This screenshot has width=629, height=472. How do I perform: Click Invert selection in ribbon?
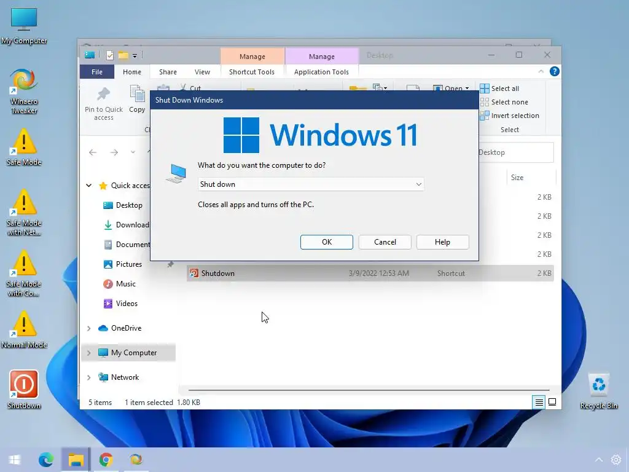(x=509, y=116)
